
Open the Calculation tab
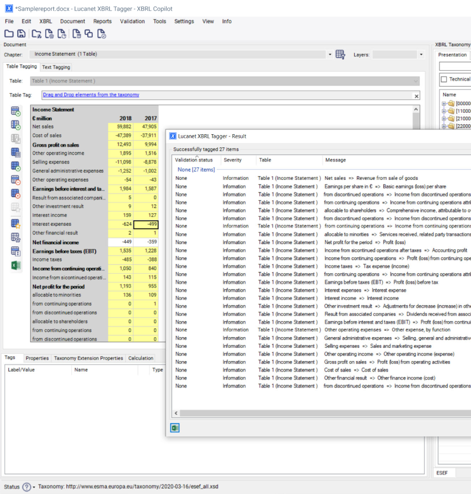141,358
